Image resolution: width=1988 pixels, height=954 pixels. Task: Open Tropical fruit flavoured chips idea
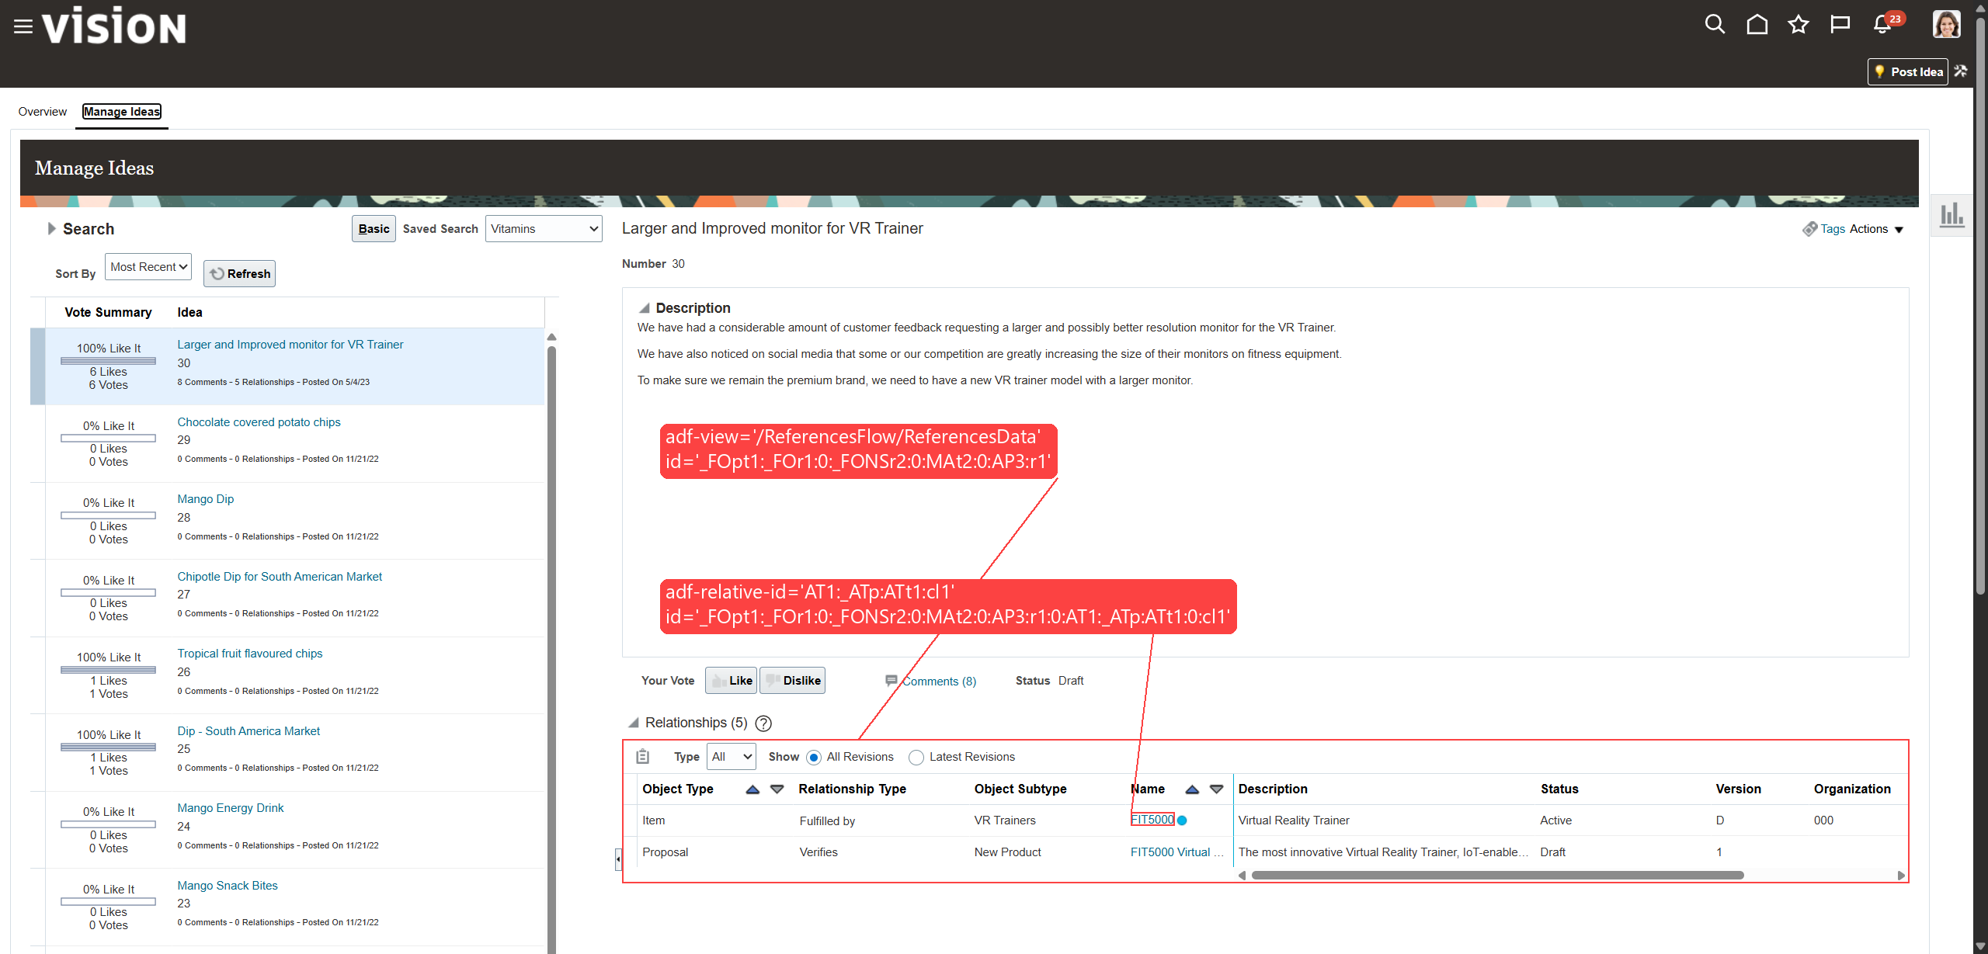tap(250, 654)
